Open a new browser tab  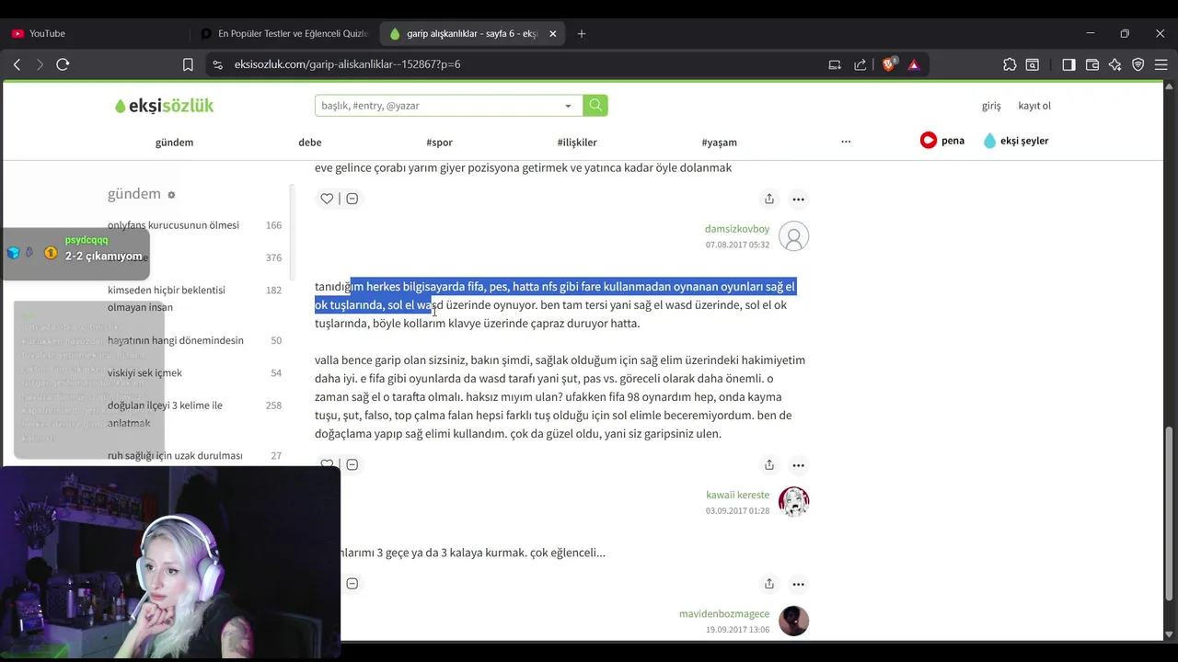click(582, 33)
